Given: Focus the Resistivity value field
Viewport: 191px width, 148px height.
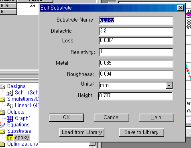Looking at the screenshot, I should (x=136, y=52).
